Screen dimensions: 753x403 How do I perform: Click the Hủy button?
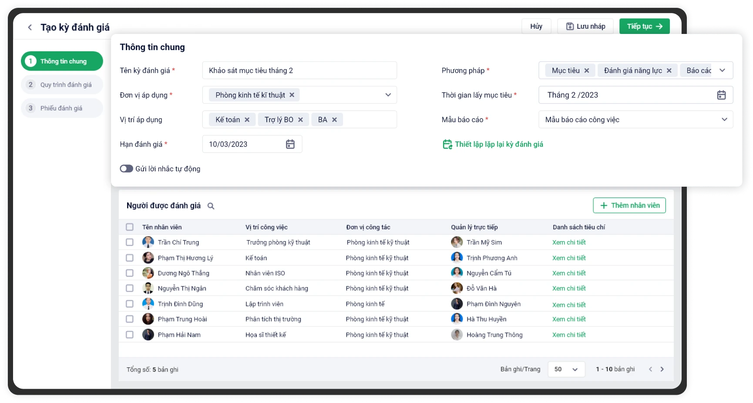(x=536, y=26)
